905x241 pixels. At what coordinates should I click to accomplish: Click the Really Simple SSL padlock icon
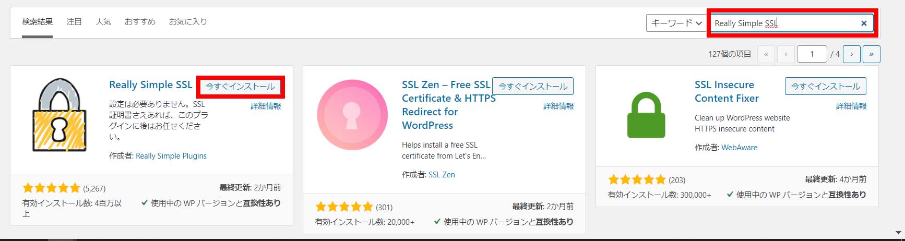(59, 115)
